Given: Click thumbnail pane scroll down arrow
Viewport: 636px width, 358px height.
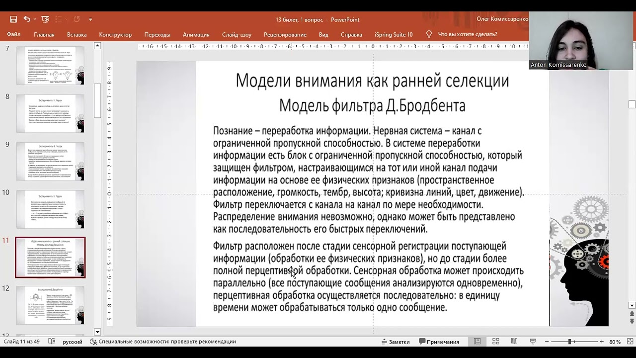Looking at the screenshot, I should click(x=97, y=332).
